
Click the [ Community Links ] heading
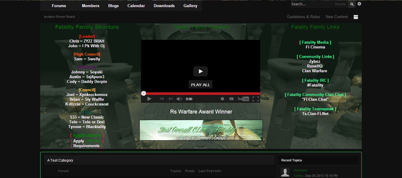tap(315, 56)
